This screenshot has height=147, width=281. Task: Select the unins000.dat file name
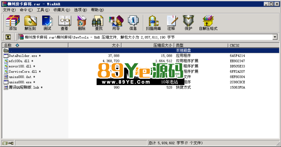pyautogui.click(x=22, y=77)
